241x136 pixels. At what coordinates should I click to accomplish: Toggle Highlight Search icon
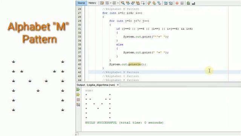coord(138,3)
